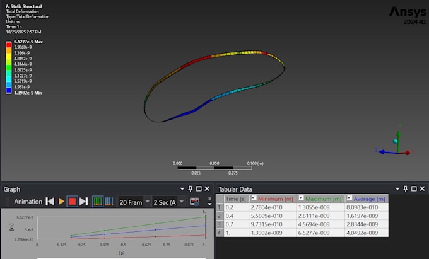Image resolution: width=429 pixels, height=259 pixels.
Task: Click the green maximum curve in graph
Action: tap(156, 224)
